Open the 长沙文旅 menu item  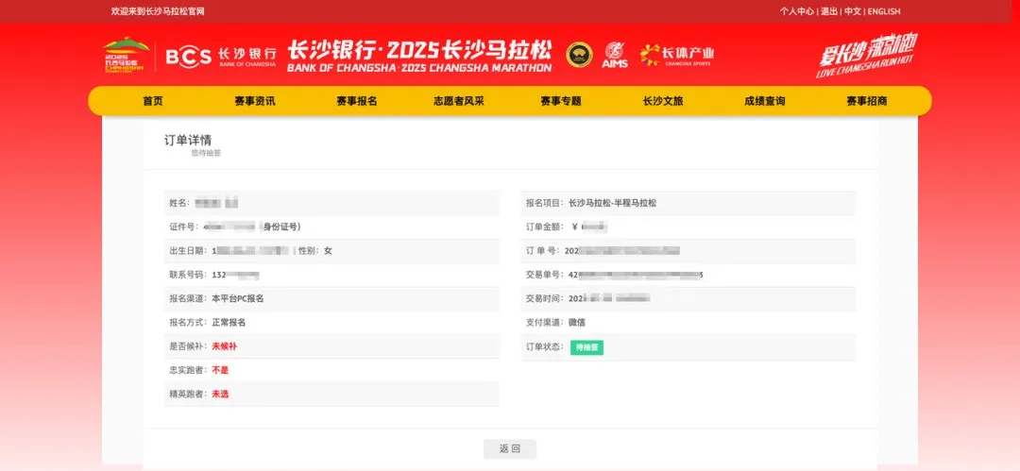pyautogui.click(x=663, y=102)
